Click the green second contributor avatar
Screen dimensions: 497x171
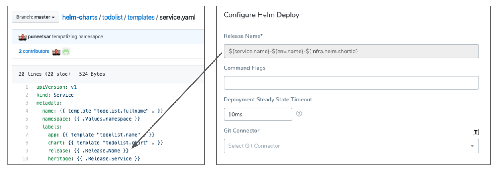point(66,52)
